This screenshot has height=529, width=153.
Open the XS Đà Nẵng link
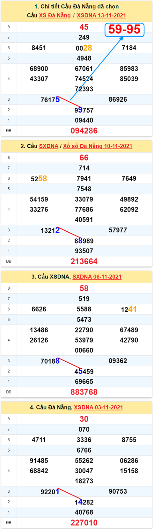tap(55, 15)
